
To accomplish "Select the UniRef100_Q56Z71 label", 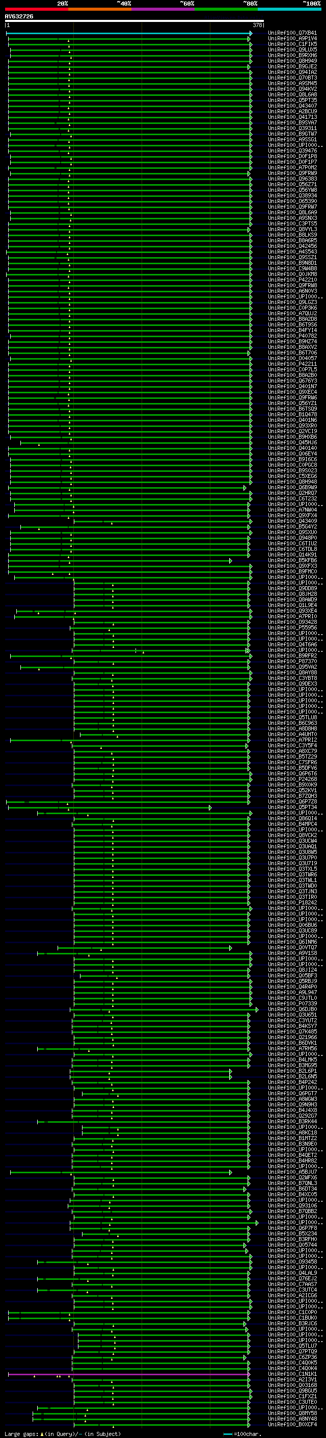I will click(x=292, y=185).
